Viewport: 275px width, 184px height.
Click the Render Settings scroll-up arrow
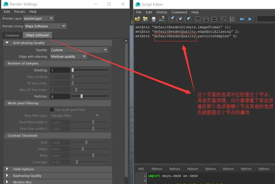pyautogui.click(x=126, y=41)
